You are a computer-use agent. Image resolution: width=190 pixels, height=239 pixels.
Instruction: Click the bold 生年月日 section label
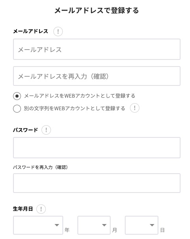[x=23, y=209]
